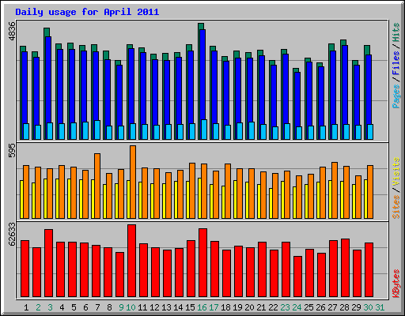Click the cyan Pages bar for day 7
Screen dimensions: 405x316
click(x=97, y=130)
